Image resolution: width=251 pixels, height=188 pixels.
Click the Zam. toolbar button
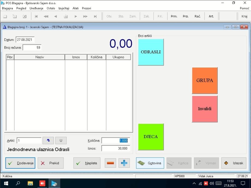pos(133,16)
